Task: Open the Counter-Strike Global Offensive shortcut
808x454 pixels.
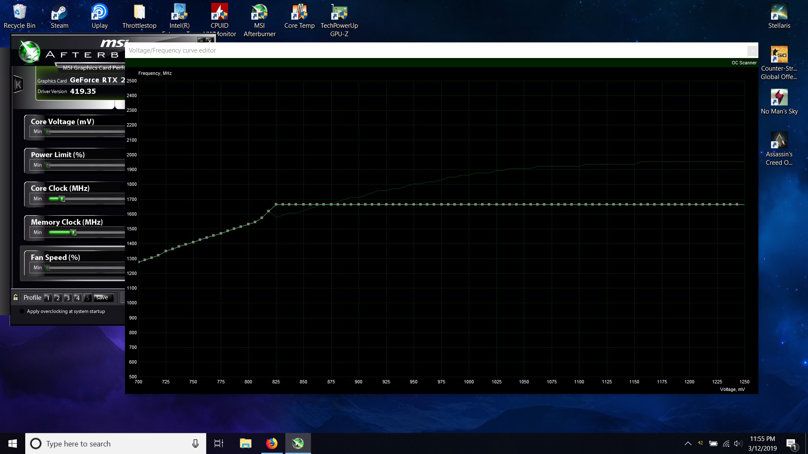Action: point(779,63)
